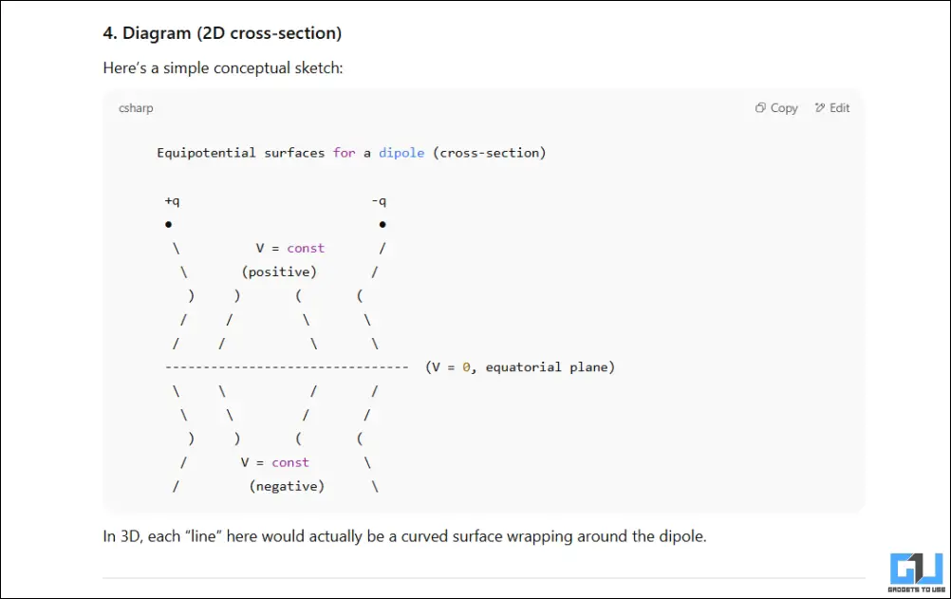This screenshot has width=951, height=599.
Task: Click the blue 'dipole' word in code
Action: (401, 153)
